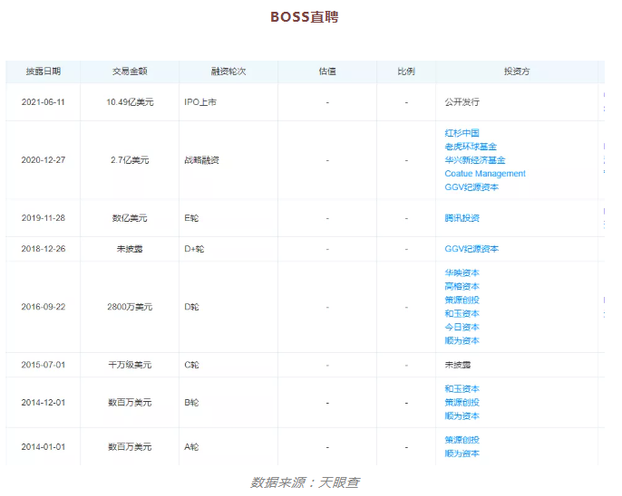Select the 融资轮次 column header

coord(228,72)
